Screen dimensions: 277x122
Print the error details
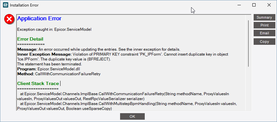(x=264, y=25)
